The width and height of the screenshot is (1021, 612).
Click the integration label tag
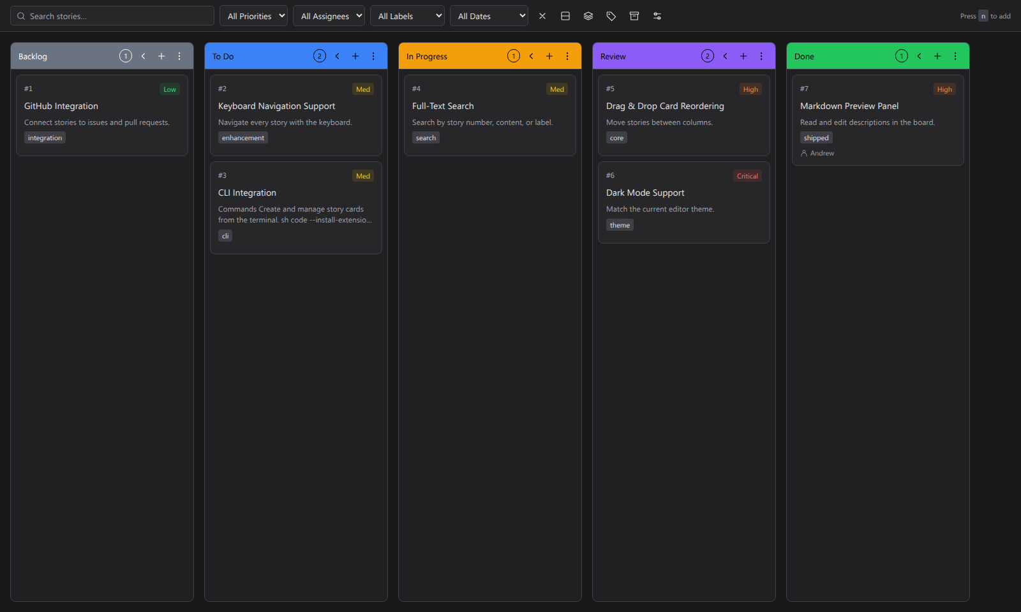click(x=45, y=138)
